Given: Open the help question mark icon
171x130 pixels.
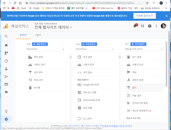Looking at the screenshot, I should click(x=149, y=26).
